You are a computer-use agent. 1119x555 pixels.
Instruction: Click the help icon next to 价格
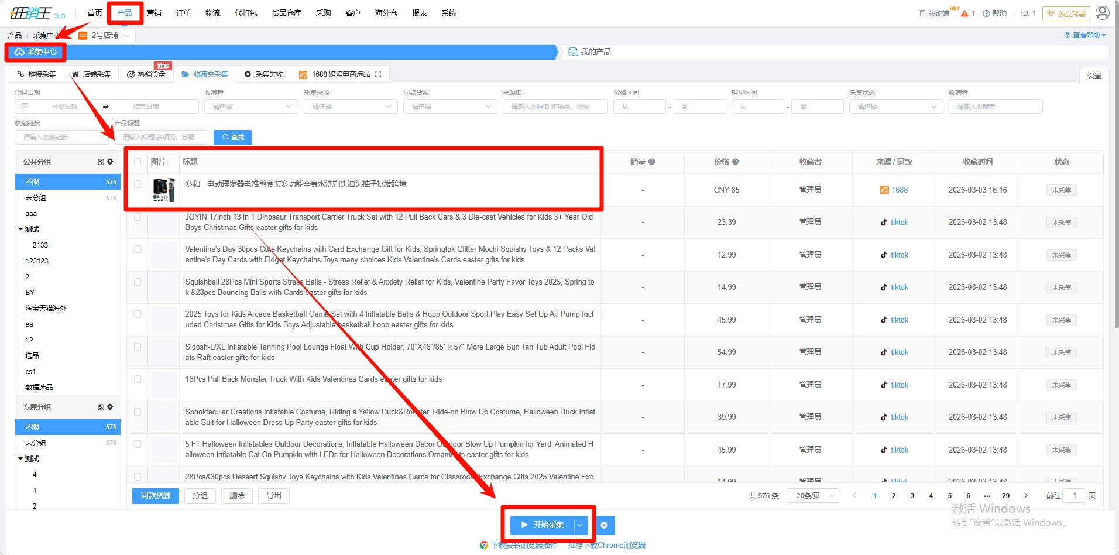coord(735,162)
